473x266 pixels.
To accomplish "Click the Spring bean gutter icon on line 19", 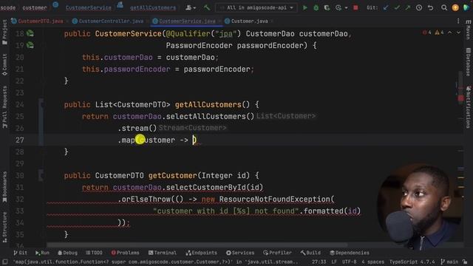I will pyautogui.click(x=30, y=45).
